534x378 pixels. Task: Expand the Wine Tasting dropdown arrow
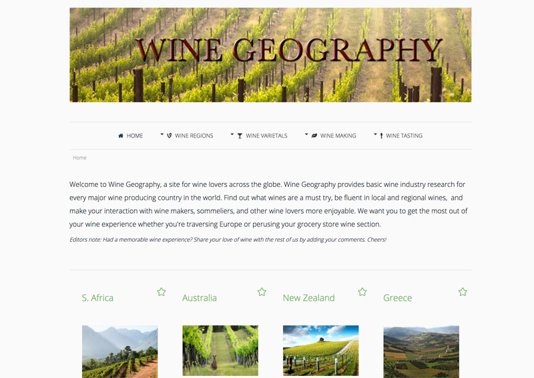pos(375,134)
